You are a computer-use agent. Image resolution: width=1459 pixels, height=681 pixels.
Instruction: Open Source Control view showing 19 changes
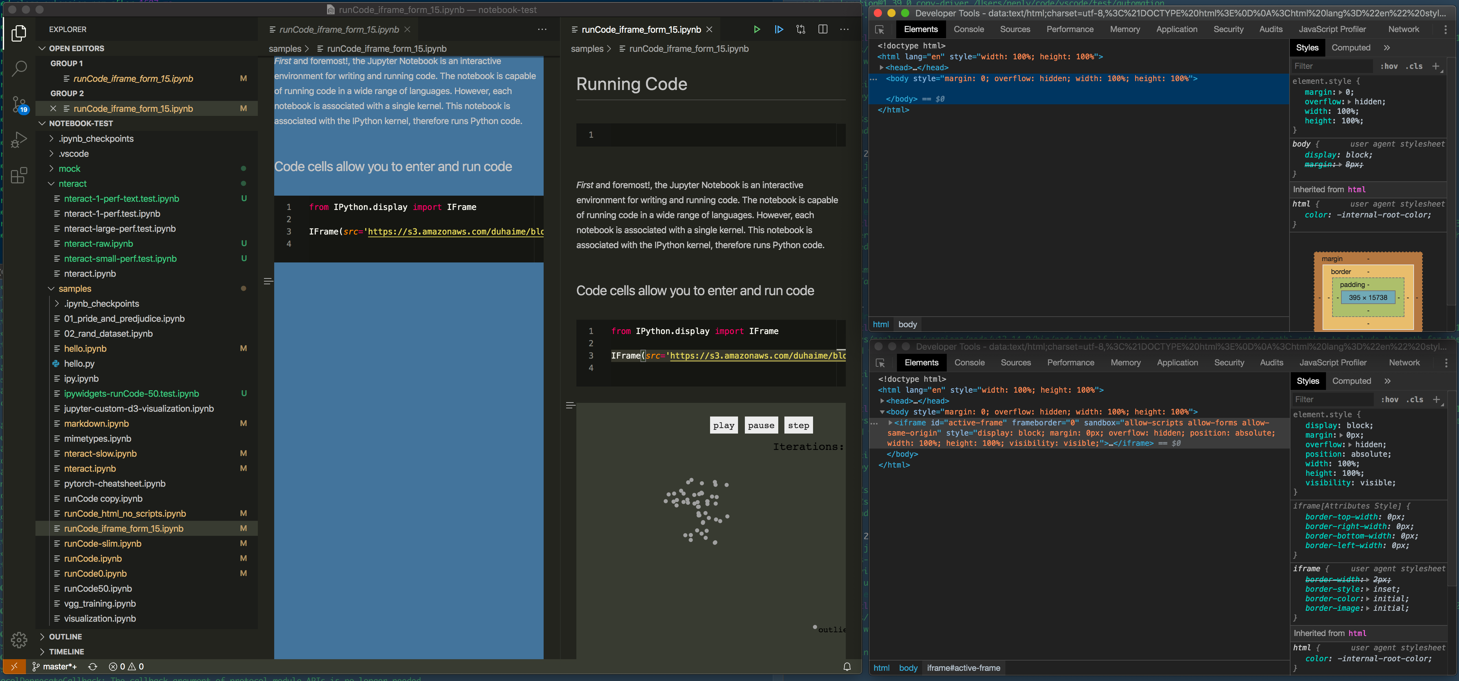tap(19, 105)
